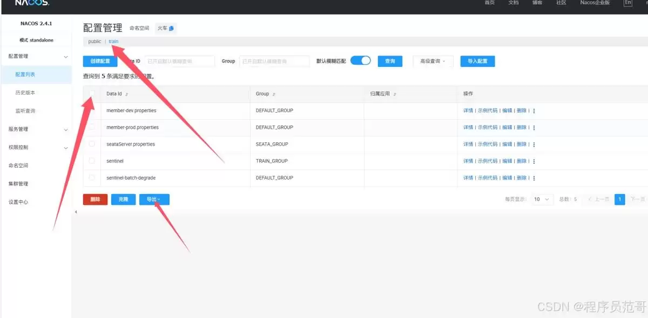Screen dimensions: 648x318
Task: Open more actions menu for sentinel row
Action: (x=534, y=161)
